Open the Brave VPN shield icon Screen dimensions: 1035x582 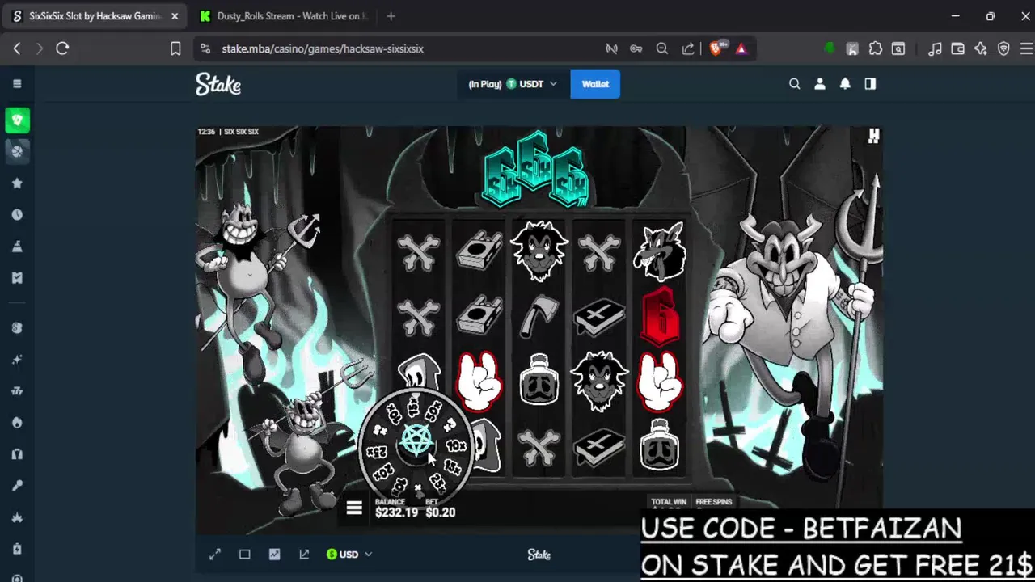click(x=1003, y=48)
